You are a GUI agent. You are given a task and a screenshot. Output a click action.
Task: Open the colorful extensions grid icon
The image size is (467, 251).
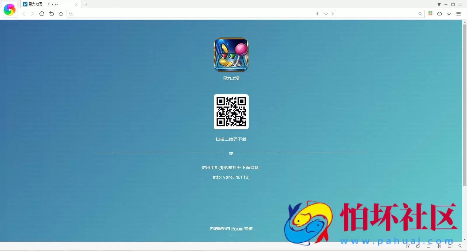coord(430,13)
